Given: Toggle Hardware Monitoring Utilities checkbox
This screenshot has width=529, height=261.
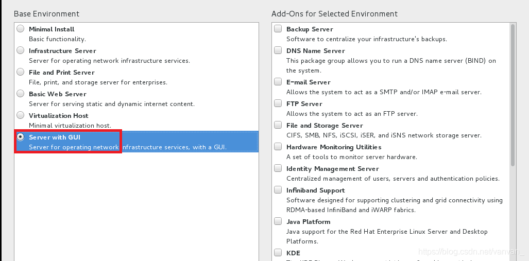Looking at the screenshot, I should coord(278,147).
